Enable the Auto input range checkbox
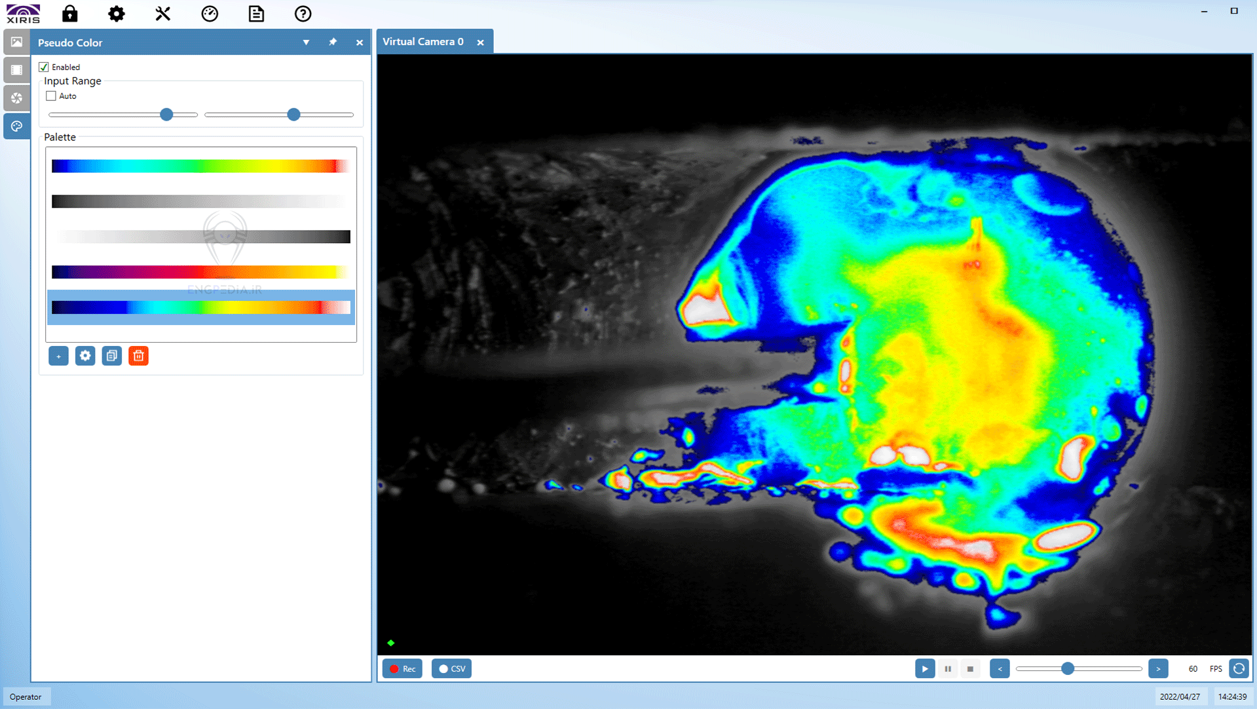This screenshot has width=1257, height=709. (x=51, y=96)
